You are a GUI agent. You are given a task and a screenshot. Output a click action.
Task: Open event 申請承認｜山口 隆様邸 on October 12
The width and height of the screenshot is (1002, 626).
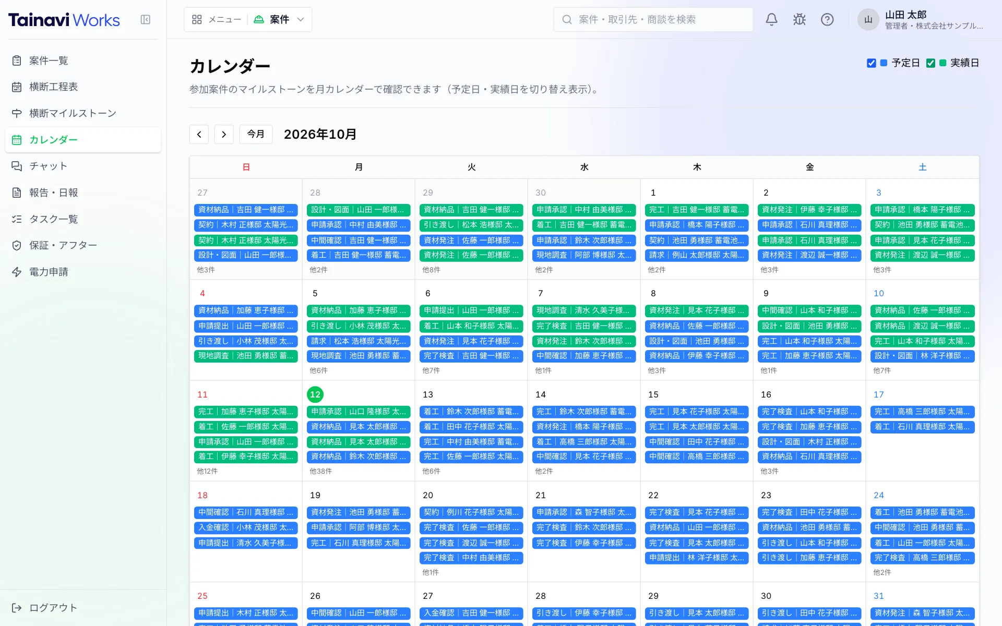point(359,412)
